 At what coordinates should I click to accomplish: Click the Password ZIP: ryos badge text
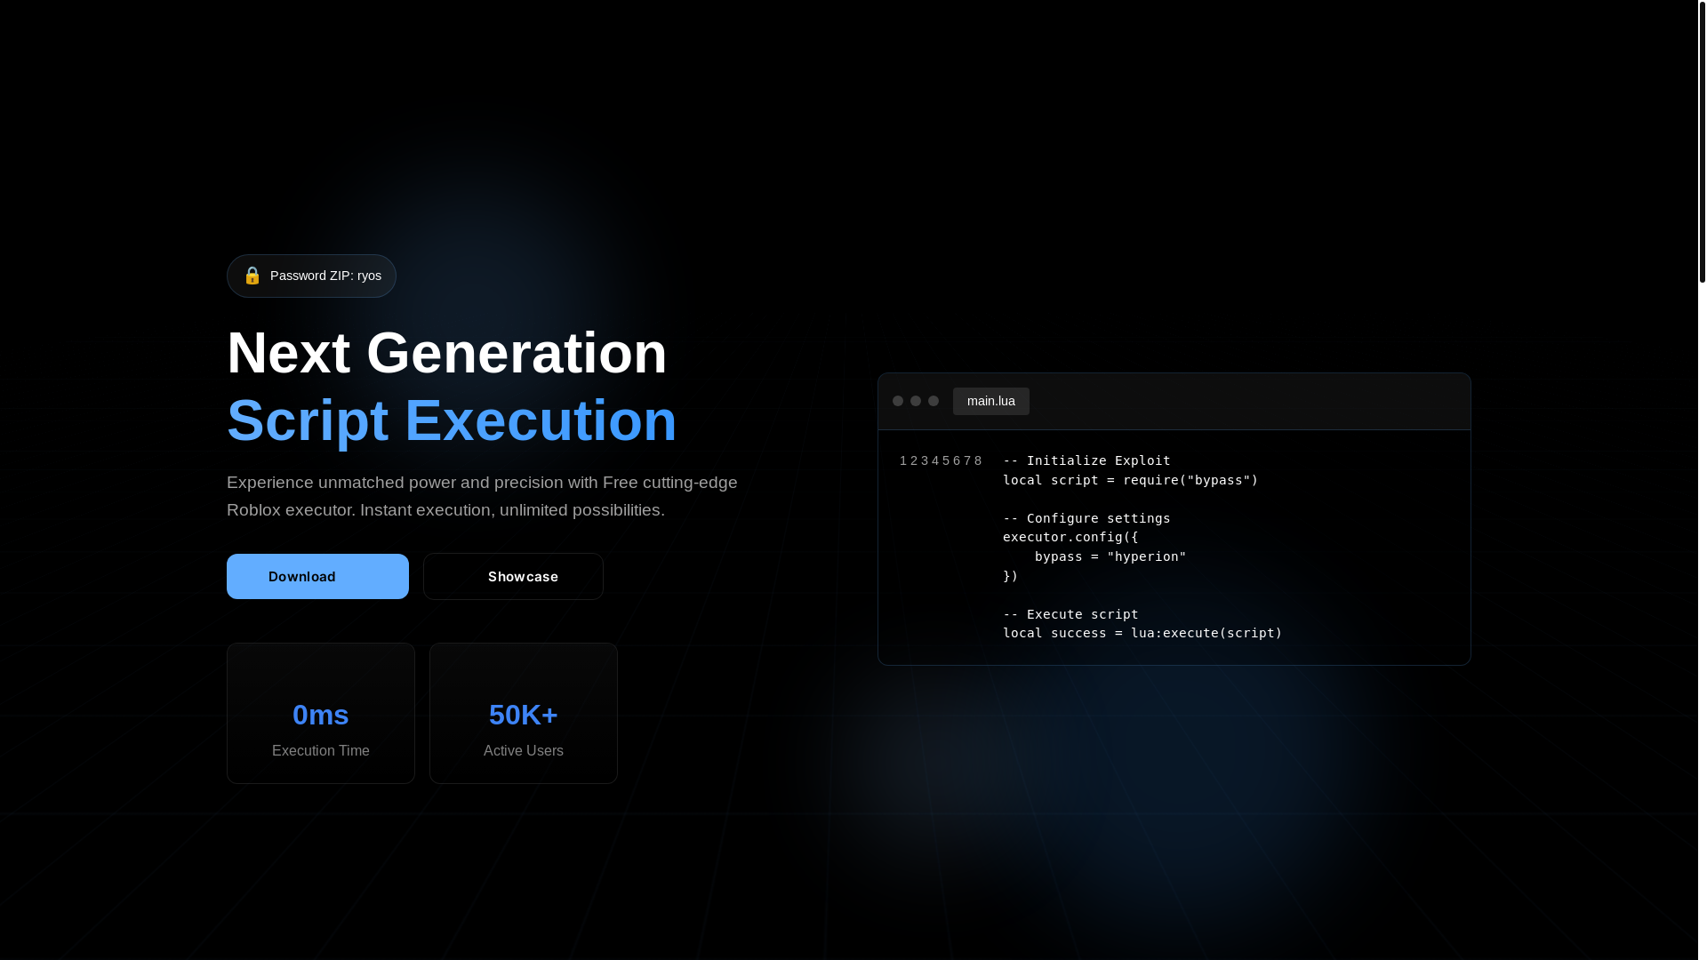tap(325, 276)
